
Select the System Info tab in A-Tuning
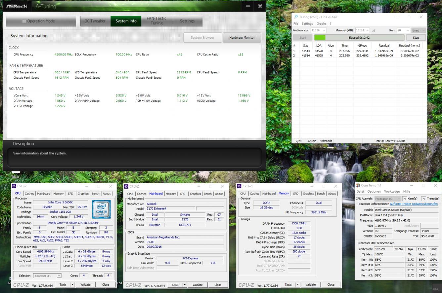(x=126, y=21)
